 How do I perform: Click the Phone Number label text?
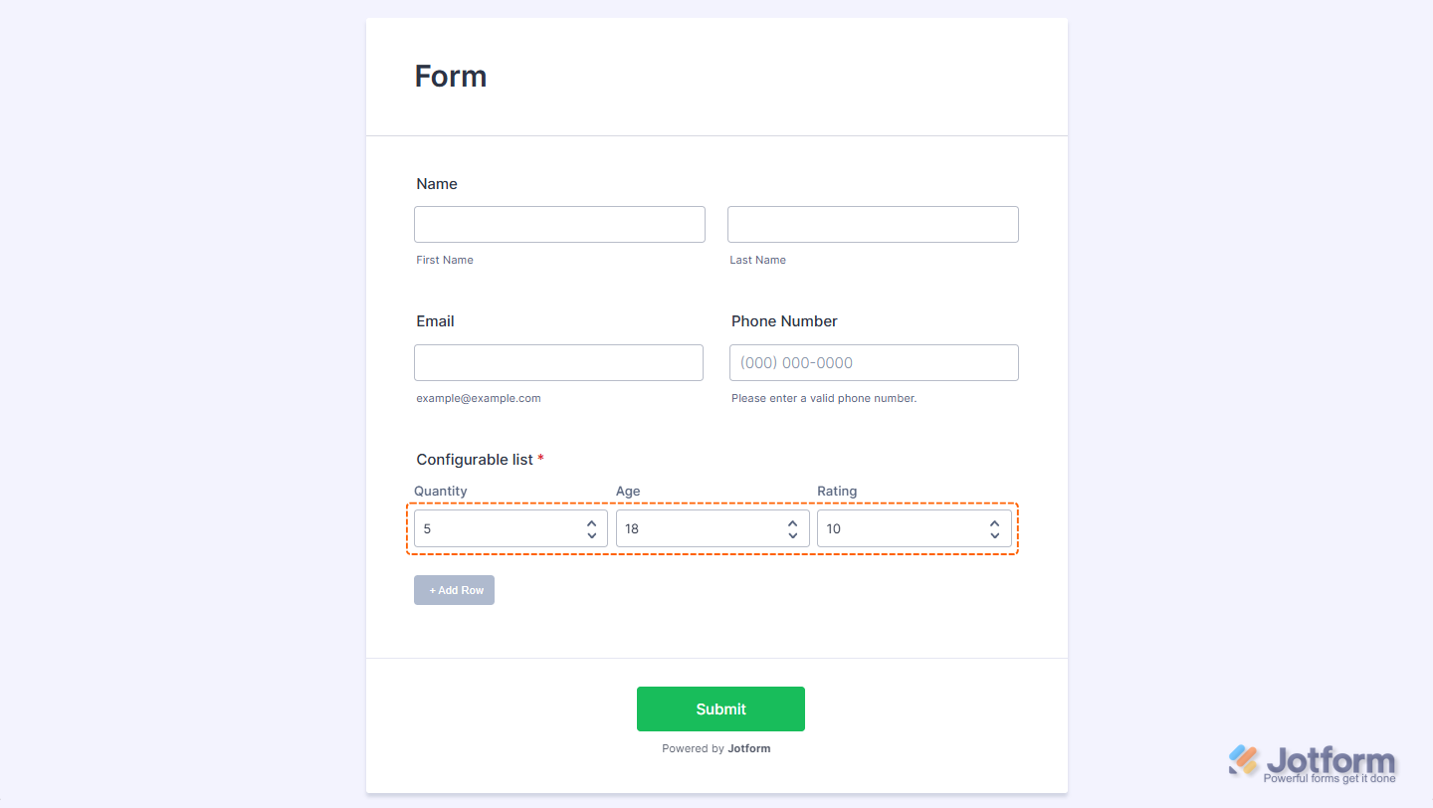point(784,320)
